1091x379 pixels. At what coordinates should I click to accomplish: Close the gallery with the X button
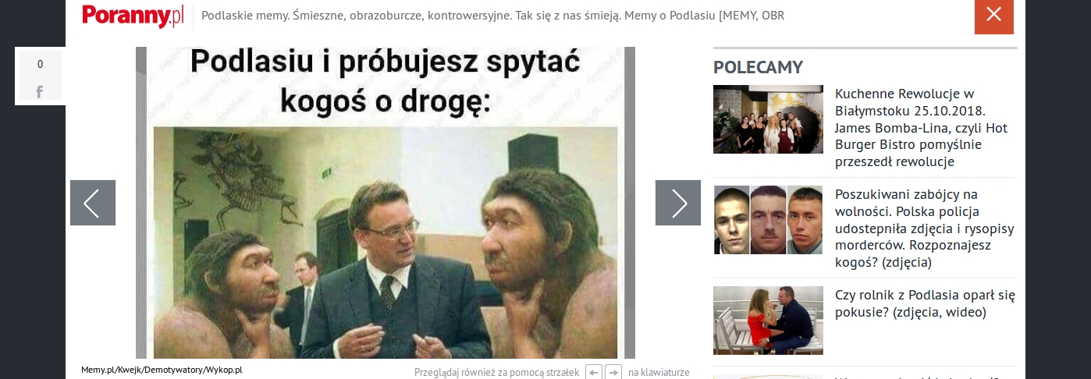tap(993, 15)
